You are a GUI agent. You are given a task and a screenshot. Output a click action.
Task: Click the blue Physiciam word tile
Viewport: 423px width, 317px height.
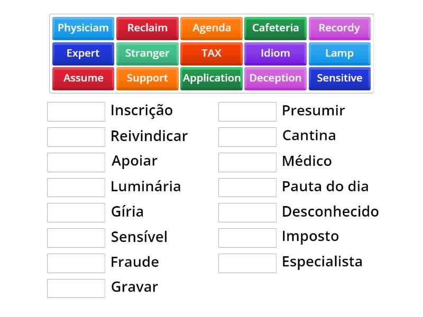83,28
